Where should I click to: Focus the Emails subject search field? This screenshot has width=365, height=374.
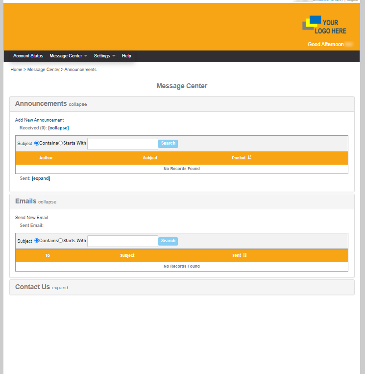coord(122,241)
